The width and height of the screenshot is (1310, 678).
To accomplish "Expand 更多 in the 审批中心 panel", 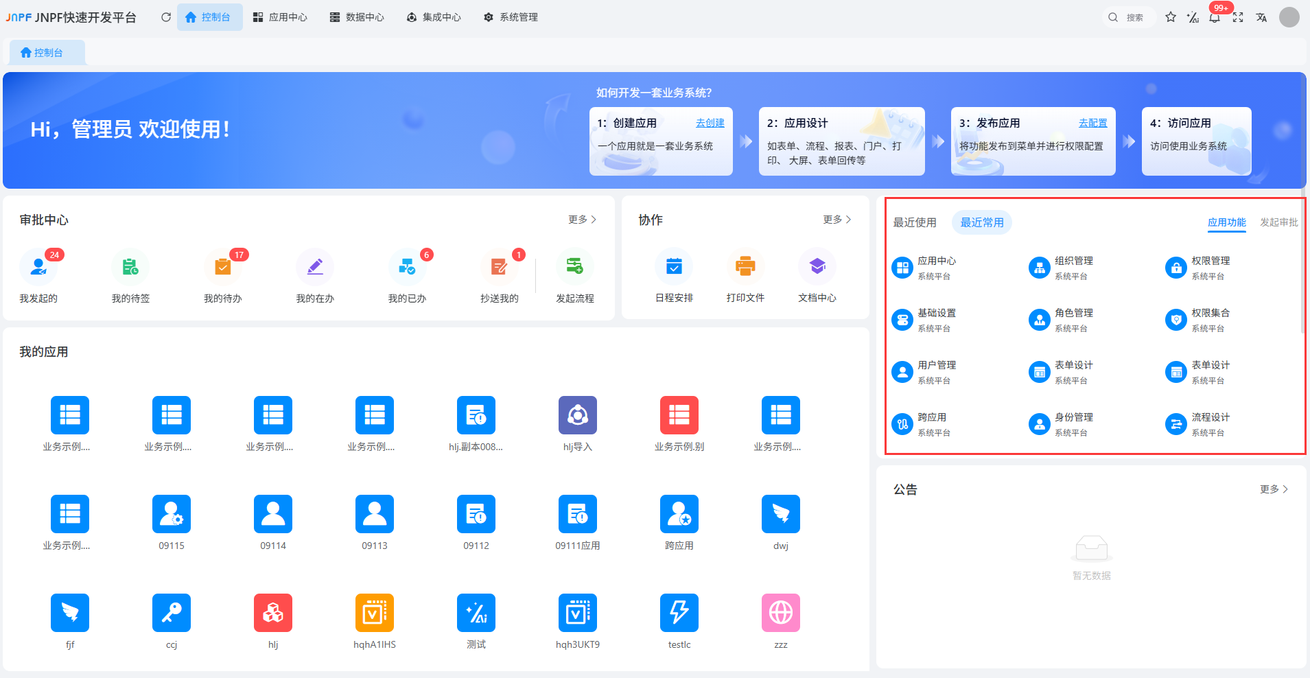I will pyautogui.click(x=582, y=220).
